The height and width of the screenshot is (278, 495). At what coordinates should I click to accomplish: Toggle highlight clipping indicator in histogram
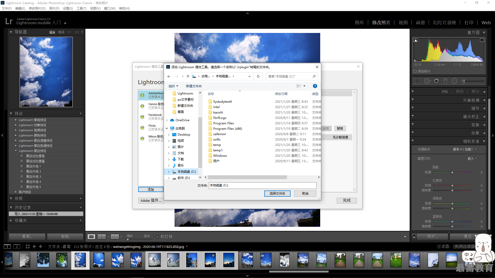(482, 40)
